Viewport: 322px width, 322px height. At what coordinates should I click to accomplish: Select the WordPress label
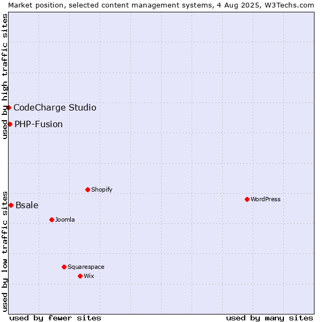tap(266, 199)
